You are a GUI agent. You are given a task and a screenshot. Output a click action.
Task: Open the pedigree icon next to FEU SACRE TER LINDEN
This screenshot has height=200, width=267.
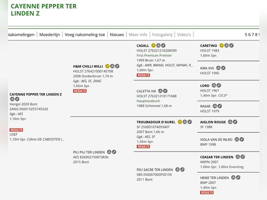177,170
